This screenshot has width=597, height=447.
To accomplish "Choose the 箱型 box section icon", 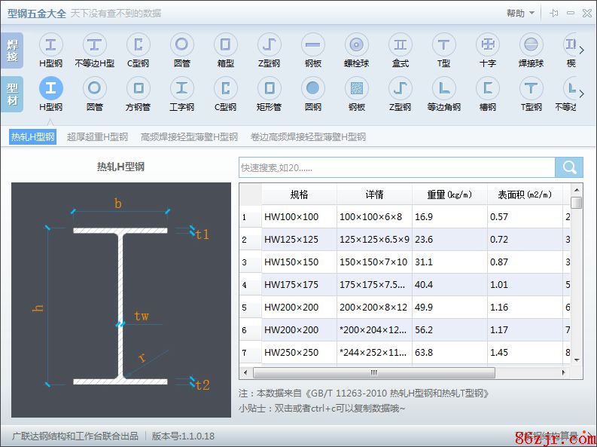I will tap(225, 51).
